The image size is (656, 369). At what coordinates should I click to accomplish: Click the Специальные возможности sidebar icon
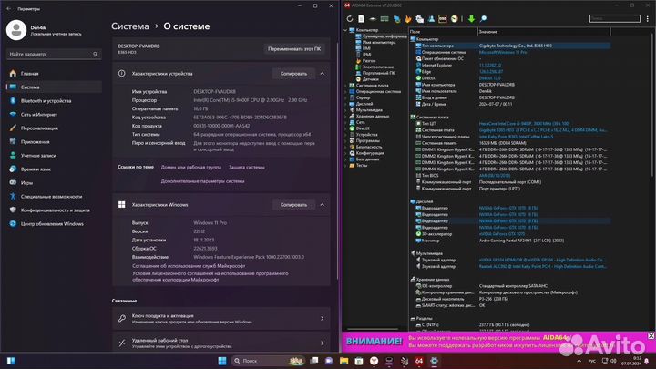click(13, 196)
